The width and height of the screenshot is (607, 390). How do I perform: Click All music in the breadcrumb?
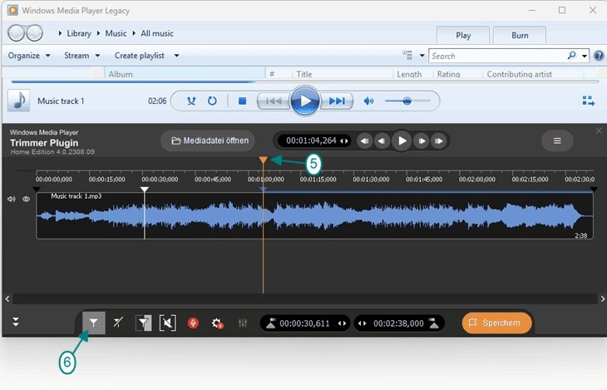(x=157, y=33)
